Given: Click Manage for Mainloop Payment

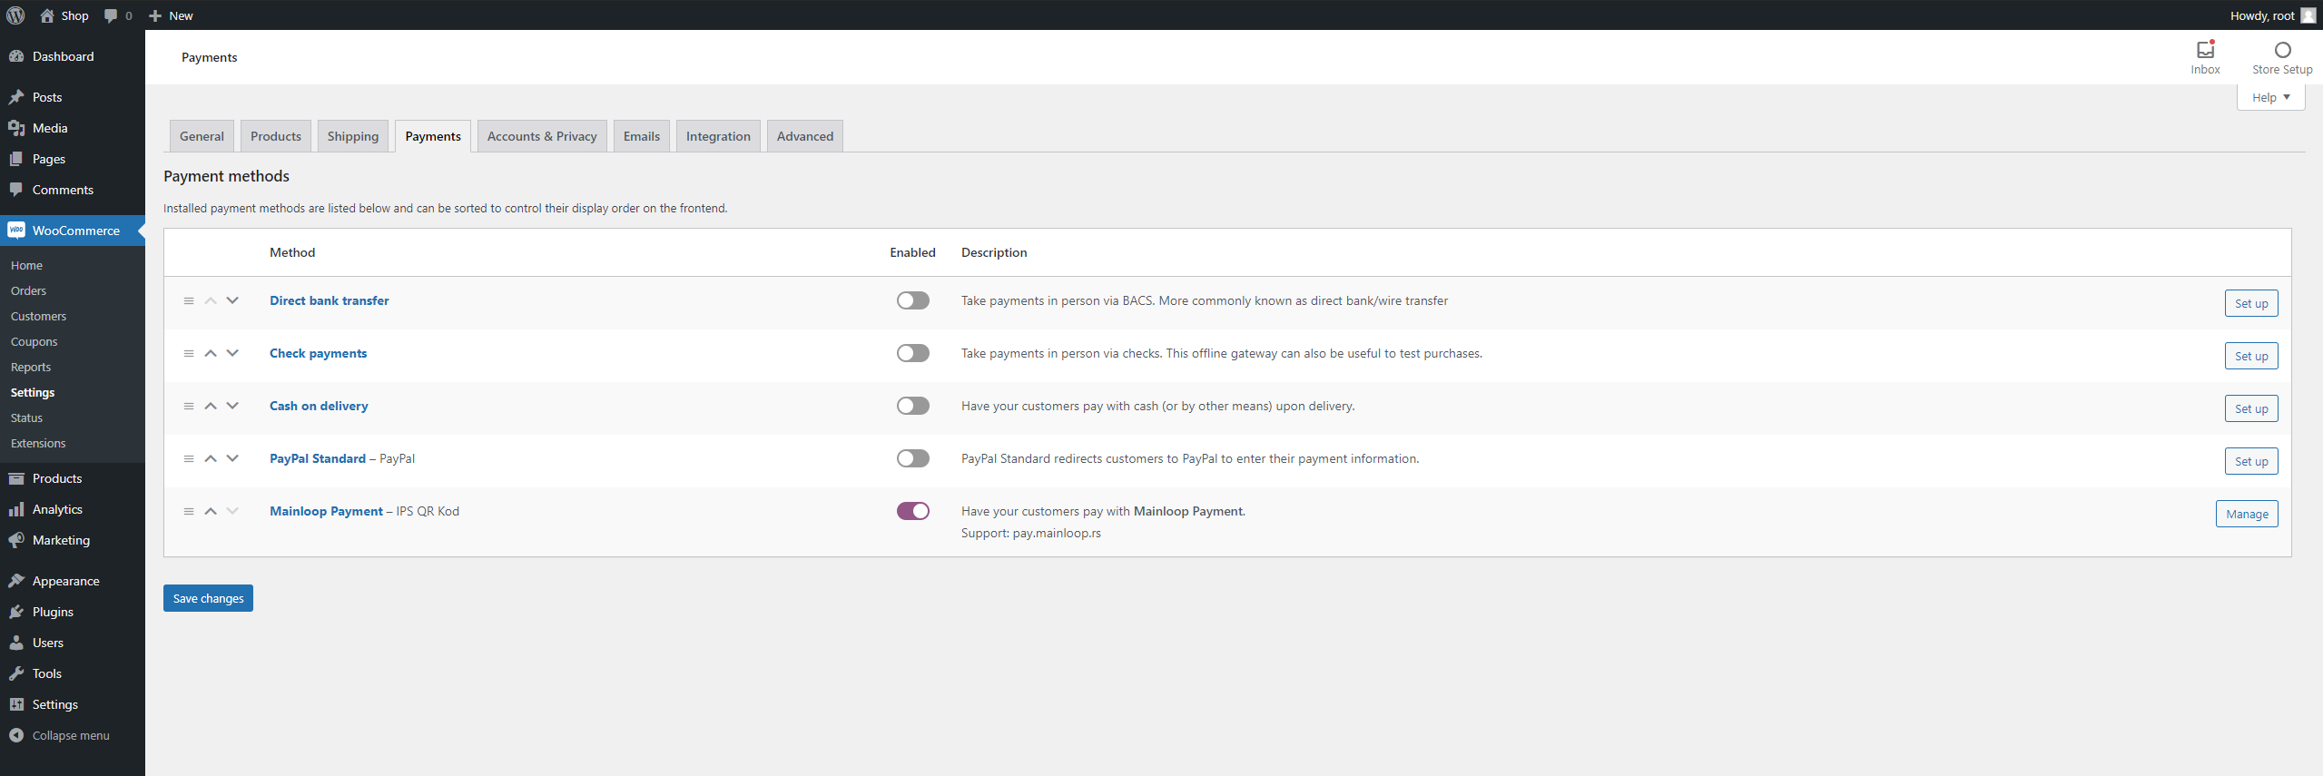Looking at the screenshot, I should click(x=2246, y=515).
